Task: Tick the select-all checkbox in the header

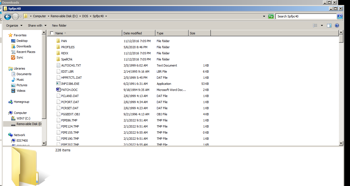Action: click(x=52, y=33)
